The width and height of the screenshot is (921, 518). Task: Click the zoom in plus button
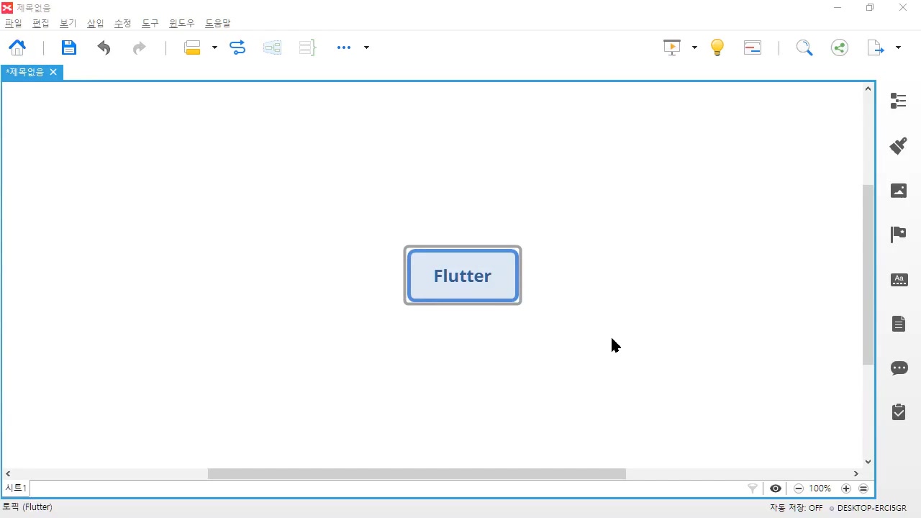pos(845,489)
